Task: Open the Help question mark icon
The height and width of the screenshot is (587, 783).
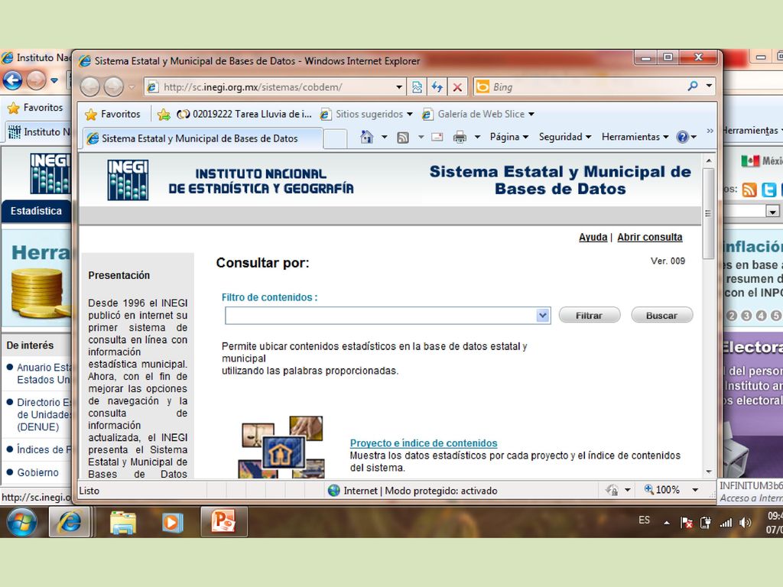Action: 682,137
